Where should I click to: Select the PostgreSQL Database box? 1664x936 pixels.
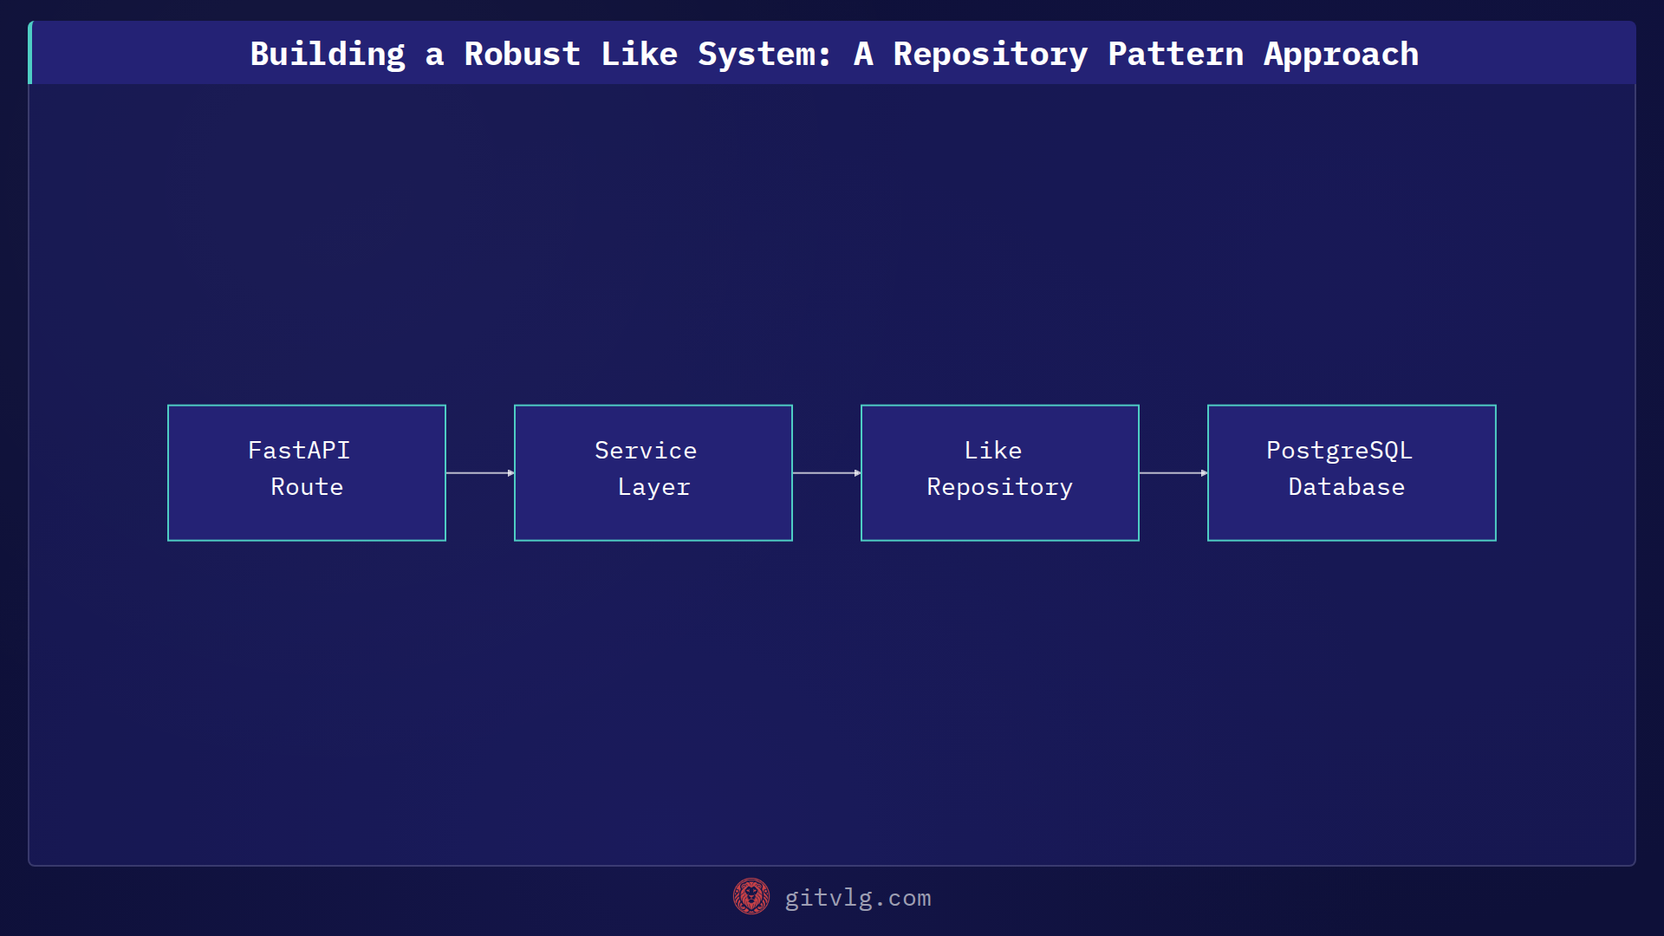pos(1352,473)
